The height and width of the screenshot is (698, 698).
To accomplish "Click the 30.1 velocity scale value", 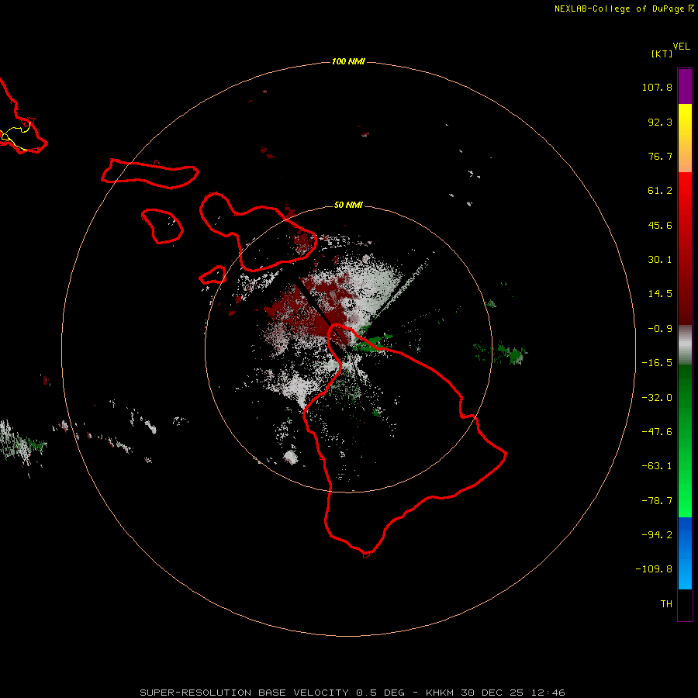I will [x=660, y=260].
